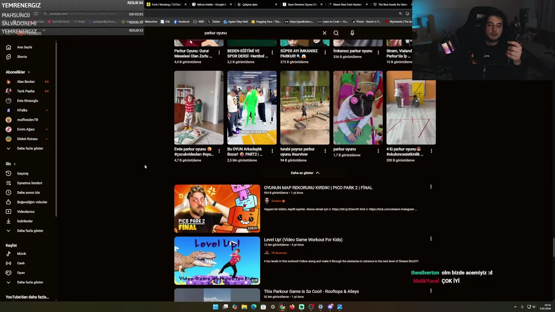Viewport: 555px width, 312px height.
Task: Open Daha sonra izle list
Action: 28,192
